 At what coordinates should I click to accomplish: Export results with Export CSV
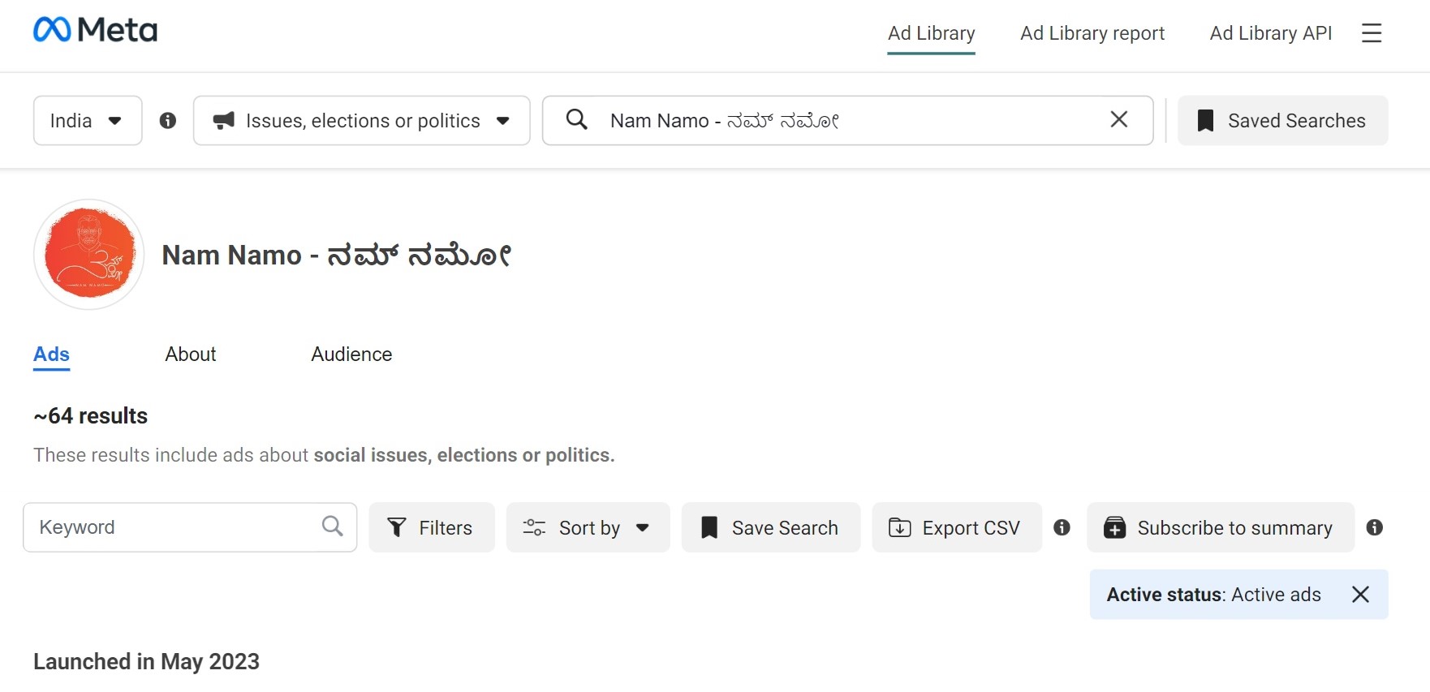click(957, 527)
